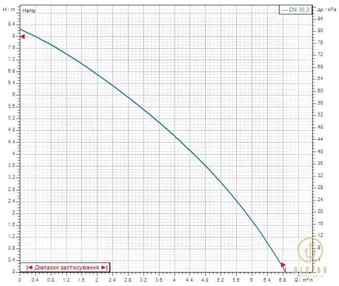Click the H / m axis label
This screenshot has height=286, width=339.
click(9, 10)
